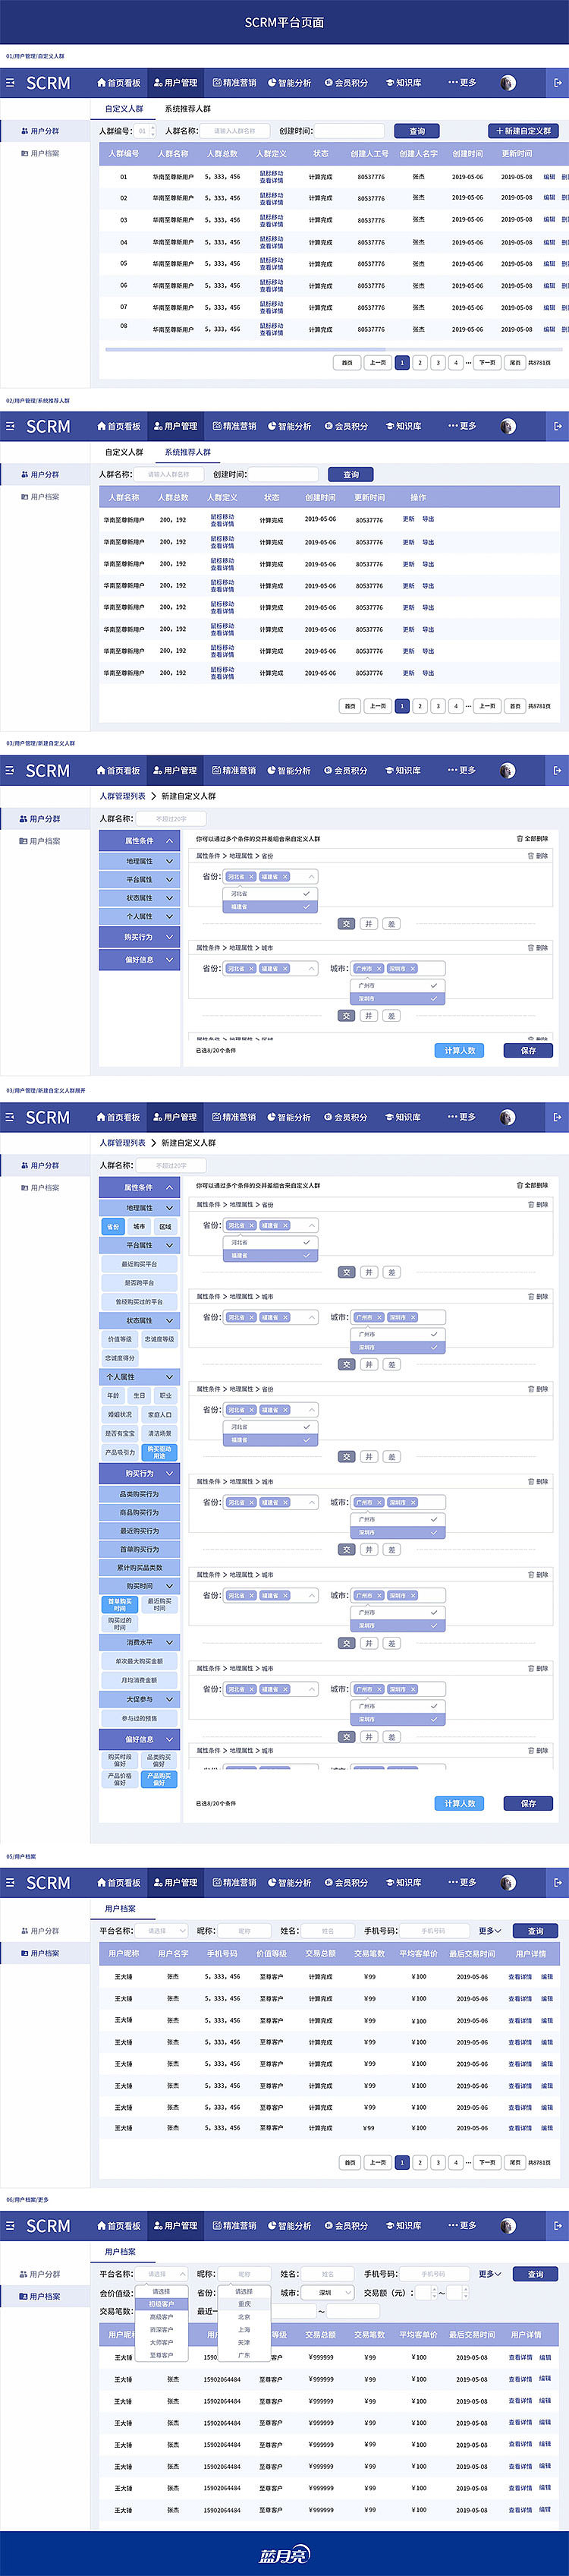Select 职业 chip on expanded 新建自定义人群 screen
Image resolution: width=569 pixels, height=2576 pixels.
tap(165, 1395)
